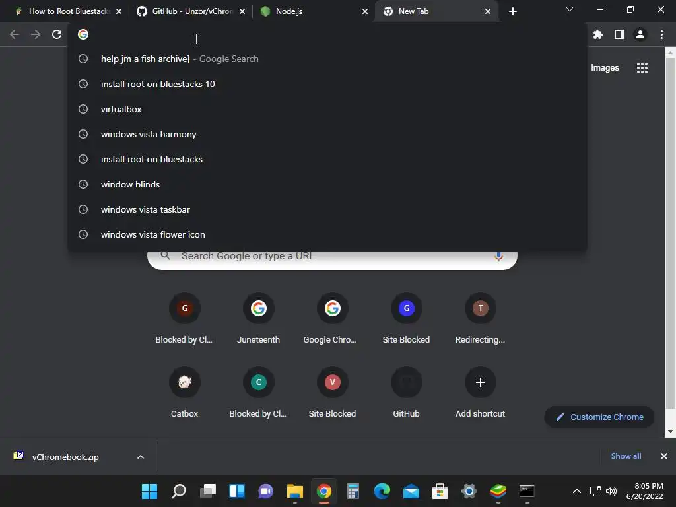Viewport: 676px width, 507px height.
Task: Choose suggestion "install root on bluestacks 10"
Action: click(x=327, y=84)
